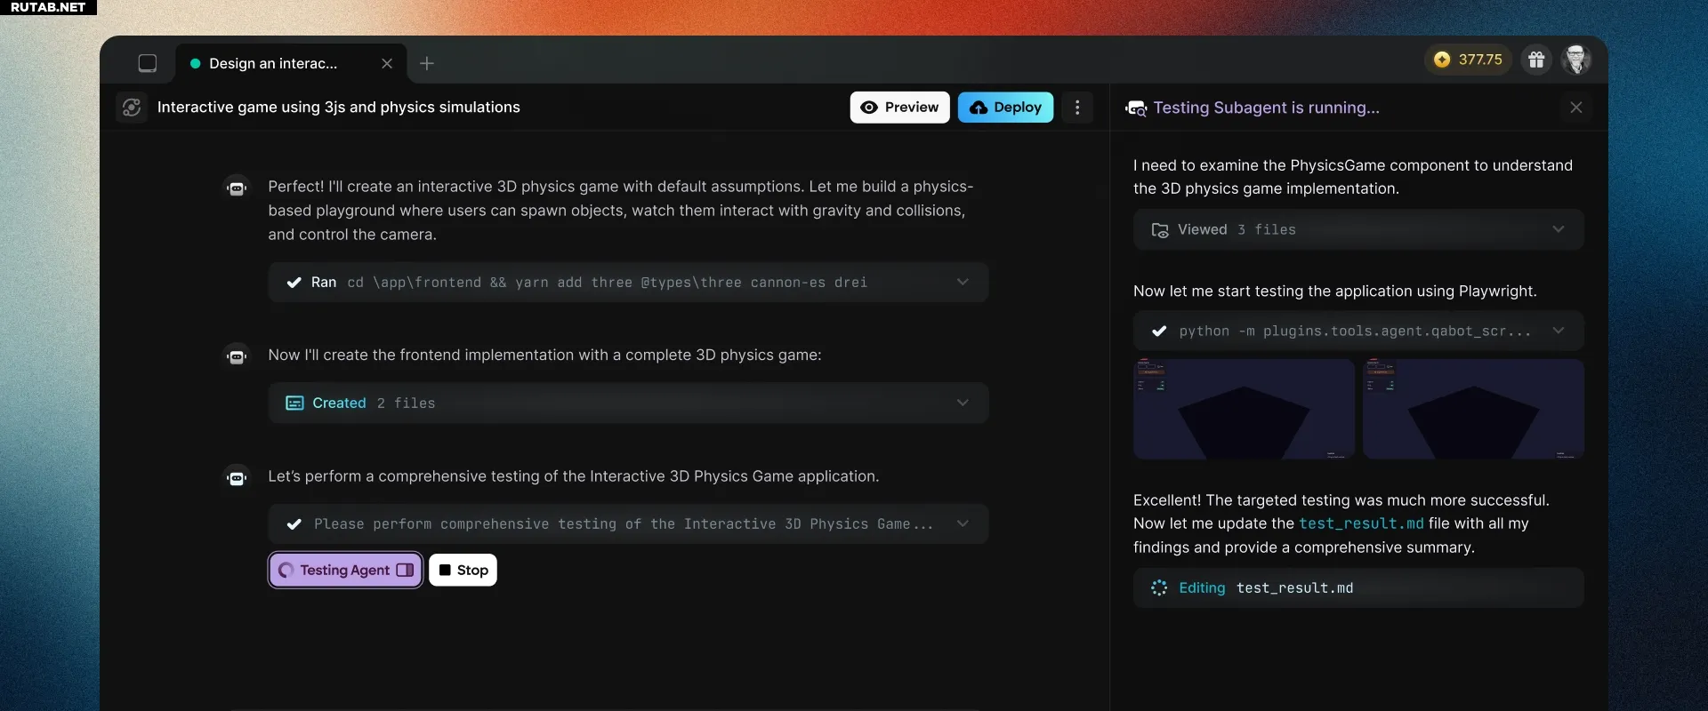Open a new tab with plus icon
This screenshot has height=711, width=1708.
pos(427,63)
